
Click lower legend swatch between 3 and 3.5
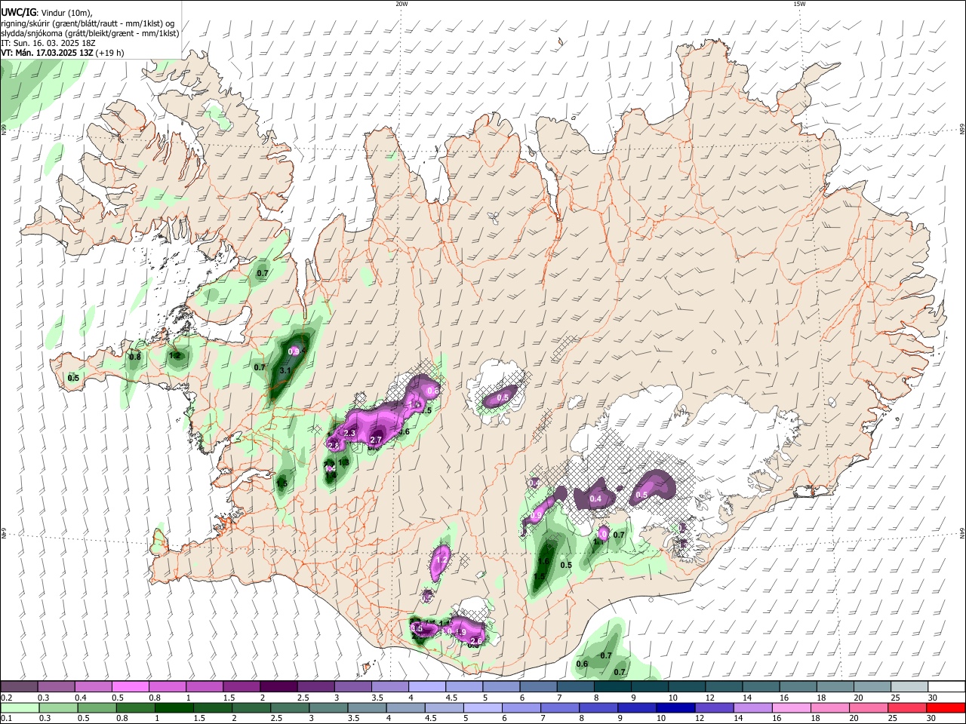327,707
